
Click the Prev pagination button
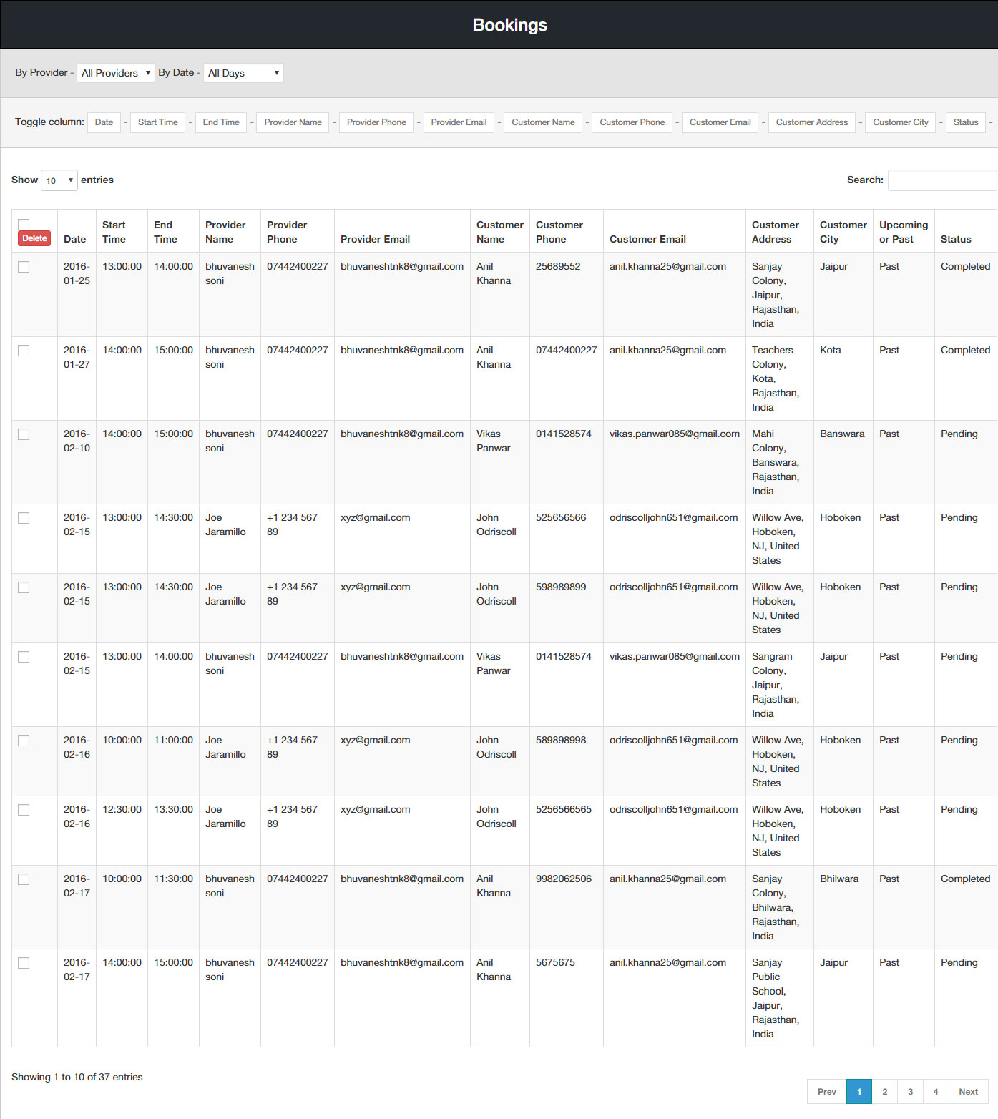826,1091
